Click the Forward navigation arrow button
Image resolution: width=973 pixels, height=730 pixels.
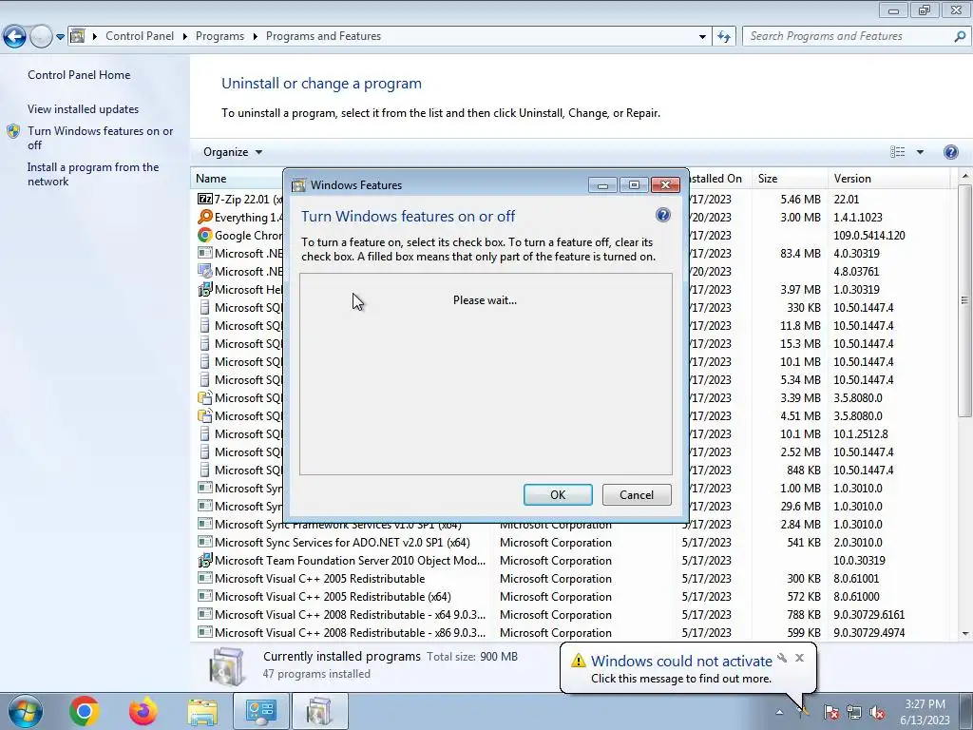[41, 37]
